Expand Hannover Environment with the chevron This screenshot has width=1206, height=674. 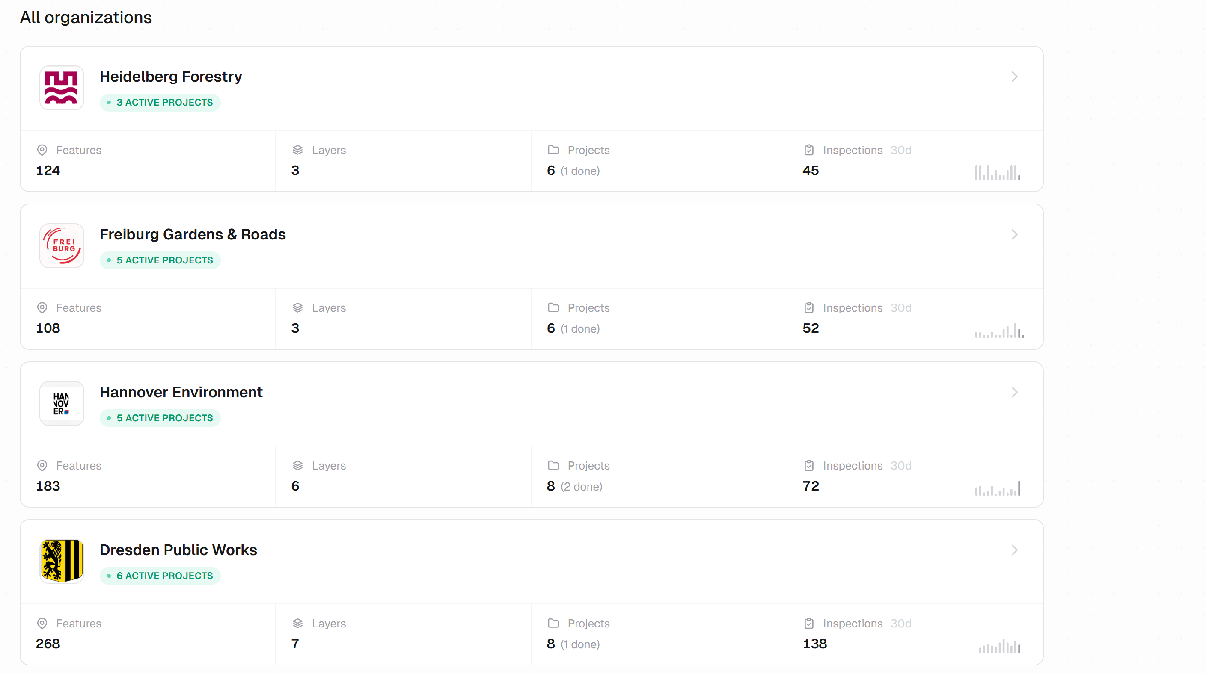click(x=1014, y=392)
